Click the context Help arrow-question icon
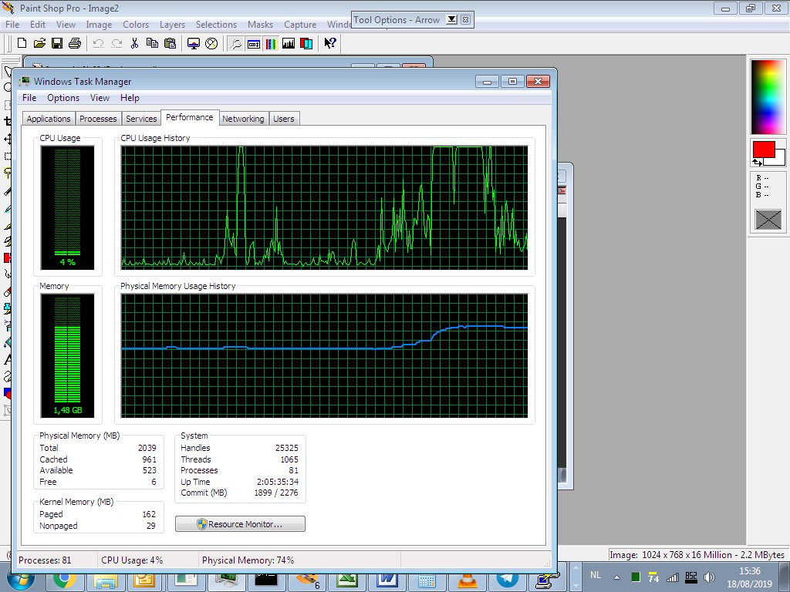The height and width of the screenshot is (592, 790). point(330,43)
